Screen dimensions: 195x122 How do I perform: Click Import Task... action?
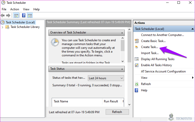(x=150, y=53)
